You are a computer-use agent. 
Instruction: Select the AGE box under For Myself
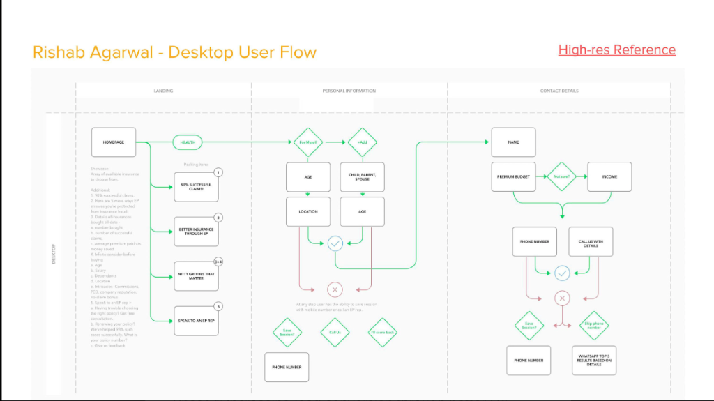point(307,177)
